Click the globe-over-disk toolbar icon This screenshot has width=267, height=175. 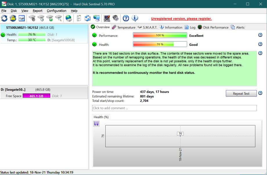point(69,18)
